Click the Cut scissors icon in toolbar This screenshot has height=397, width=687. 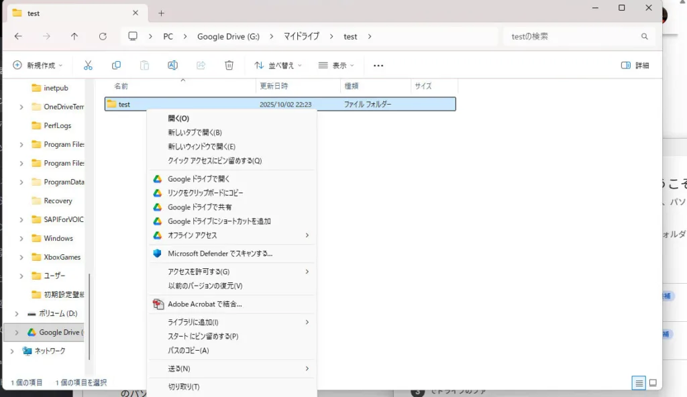(88, 65)
